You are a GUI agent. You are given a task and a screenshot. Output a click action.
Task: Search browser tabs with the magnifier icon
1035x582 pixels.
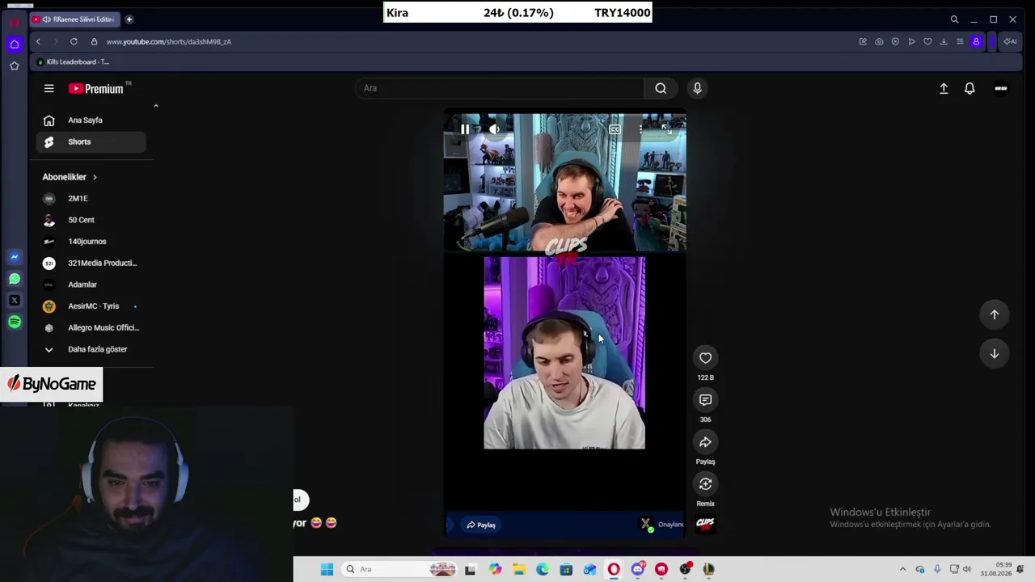(x=954, y=19)
